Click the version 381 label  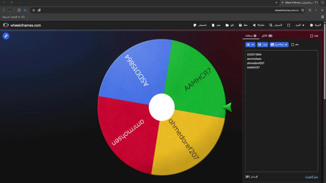click(x=251, y=177)
